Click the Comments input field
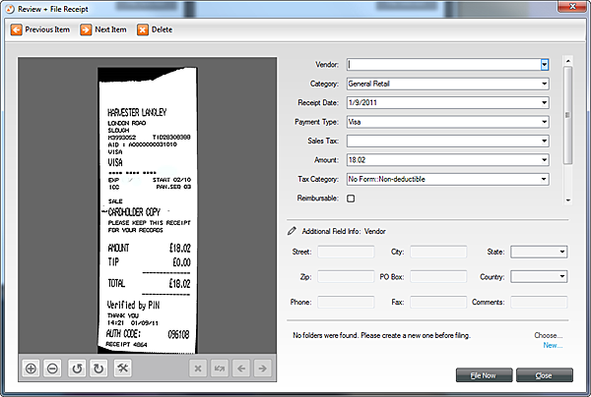This screenshot has width=591, height=397. (539, 302)
